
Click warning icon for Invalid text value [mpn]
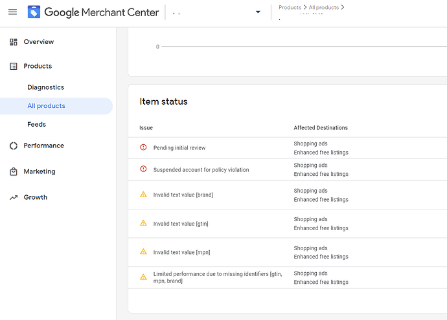click(143, 251)
